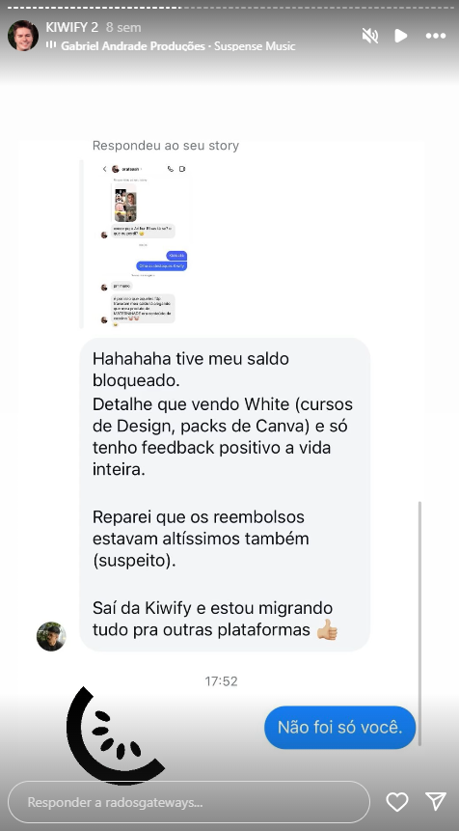Click the sender's avatar beside the message
The width and height of the screenshot is (459, 831).
click(51, 636)
